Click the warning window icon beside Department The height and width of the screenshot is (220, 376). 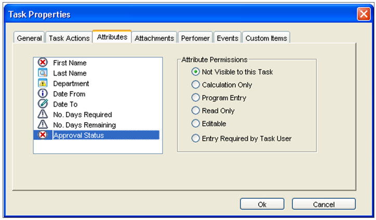point(43,83)
